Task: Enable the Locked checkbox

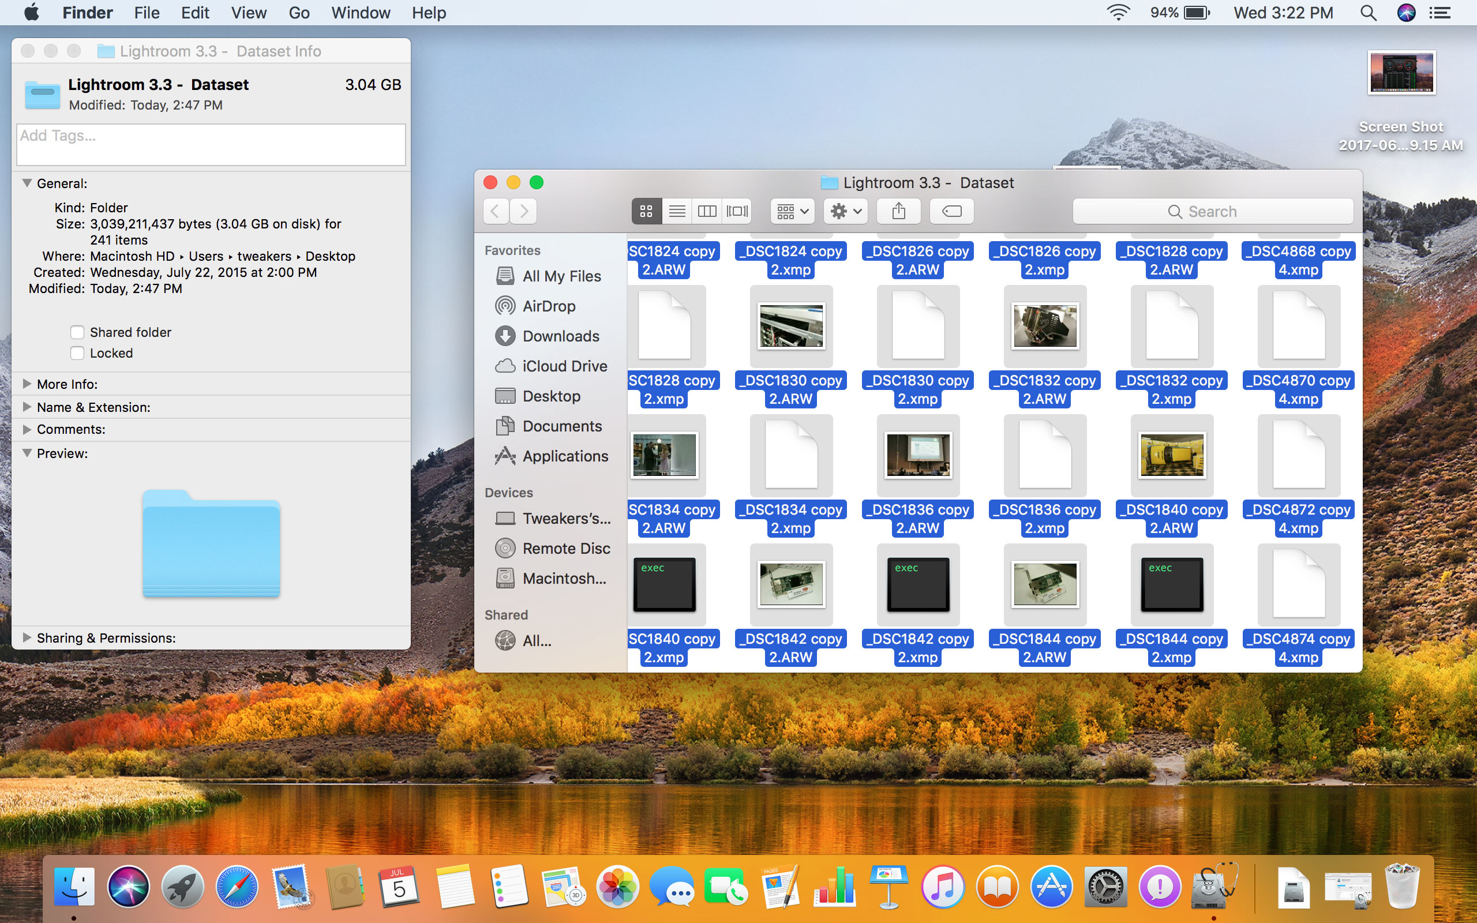Action: click(x=77, y=353)
